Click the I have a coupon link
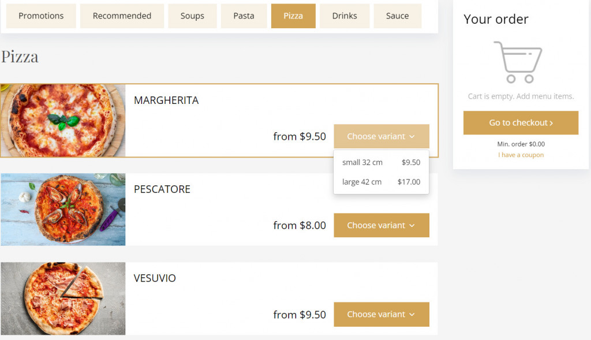The width and height of the screenshot is (591, 340). pyautogui.click(x=521, y=155)
